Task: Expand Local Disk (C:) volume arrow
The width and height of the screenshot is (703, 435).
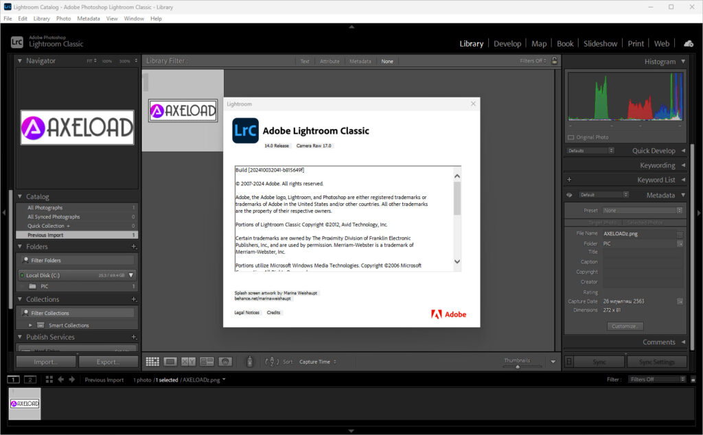Action: point(131,275)
